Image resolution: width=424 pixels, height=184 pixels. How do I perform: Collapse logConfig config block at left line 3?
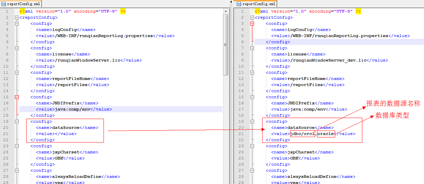[17, 24]
